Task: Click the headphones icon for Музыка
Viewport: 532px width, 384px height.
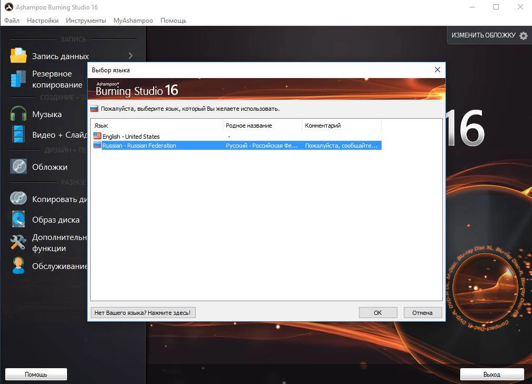Action: [x=18, y=114]
